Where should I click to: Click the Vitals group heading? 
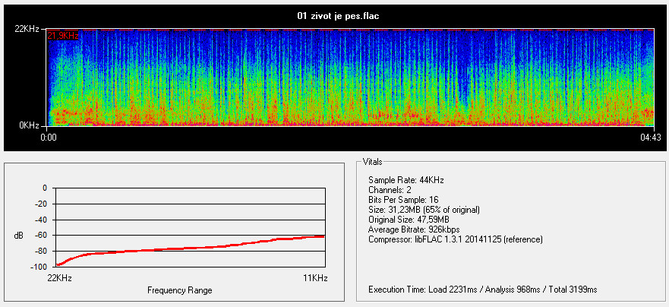[373, 163]
